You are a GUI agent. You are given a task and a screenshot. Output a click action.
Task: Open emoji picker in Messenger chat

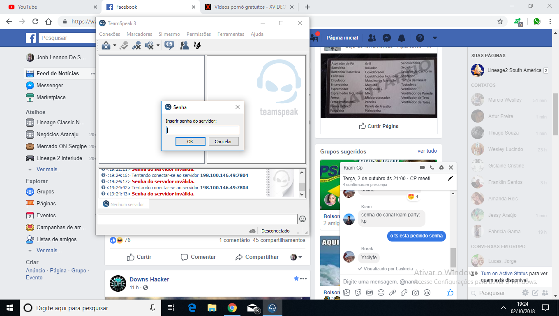(381, 293)
